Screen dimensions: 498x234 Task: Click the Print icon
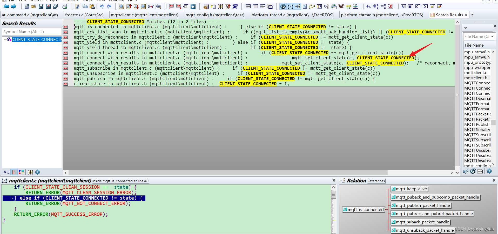tap(65, 6)
